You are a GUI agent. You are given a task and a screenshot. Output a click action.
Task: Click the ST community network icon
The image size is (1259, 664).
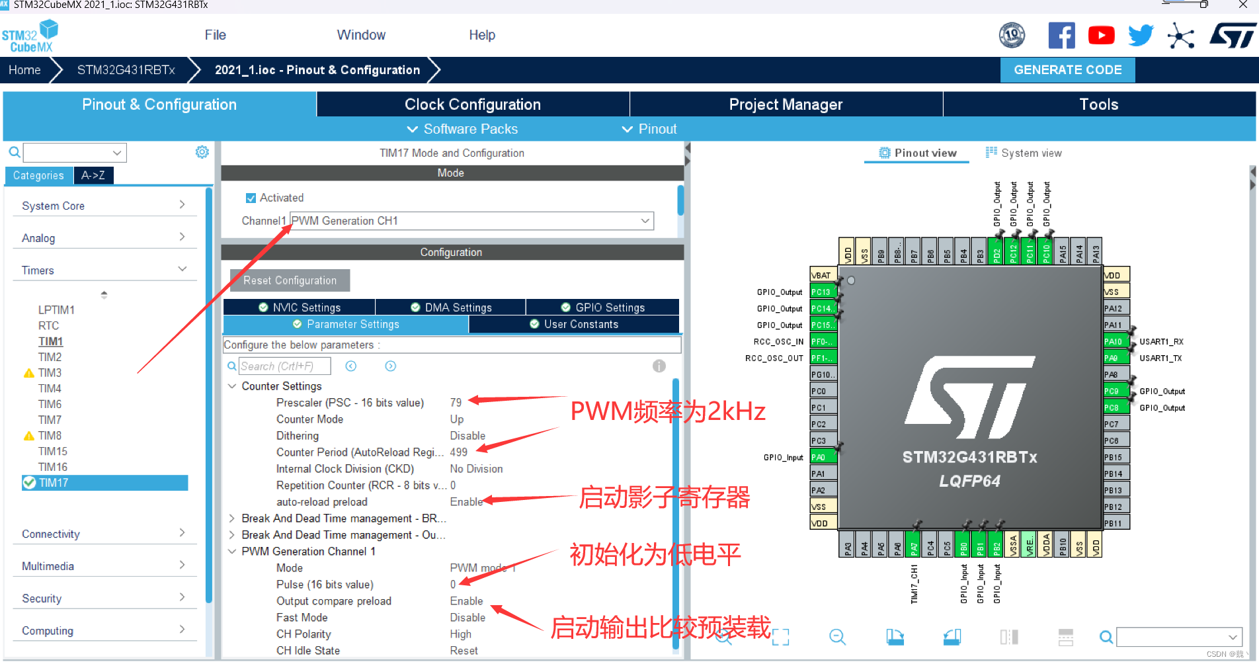tap(1181, 36)
